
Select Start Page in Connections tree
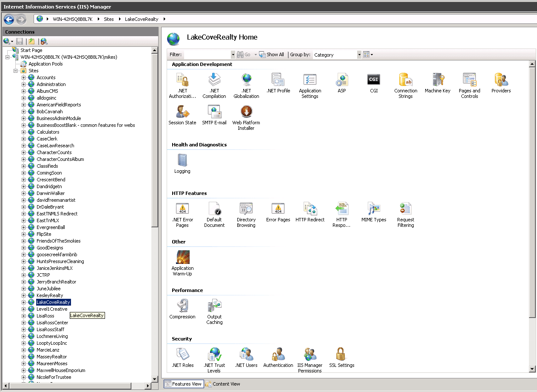coord(31,50)
